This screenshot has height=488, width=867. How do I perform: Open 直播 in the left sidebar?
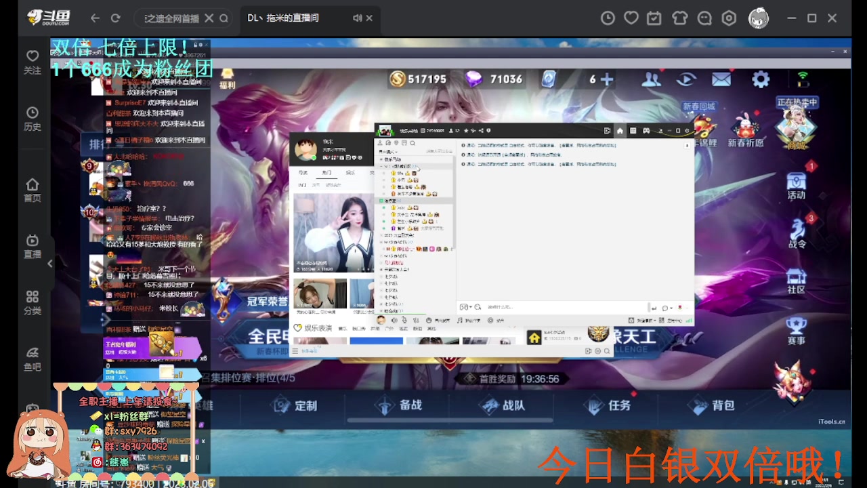coord(33,247)
